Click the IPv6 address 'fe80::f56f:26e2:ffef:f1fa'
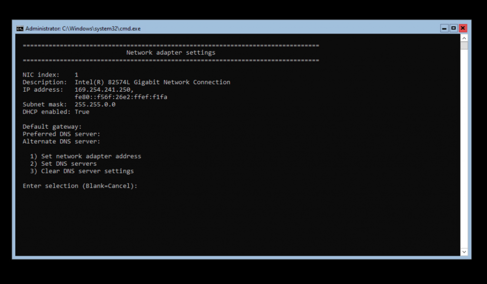 pos(121,97)
